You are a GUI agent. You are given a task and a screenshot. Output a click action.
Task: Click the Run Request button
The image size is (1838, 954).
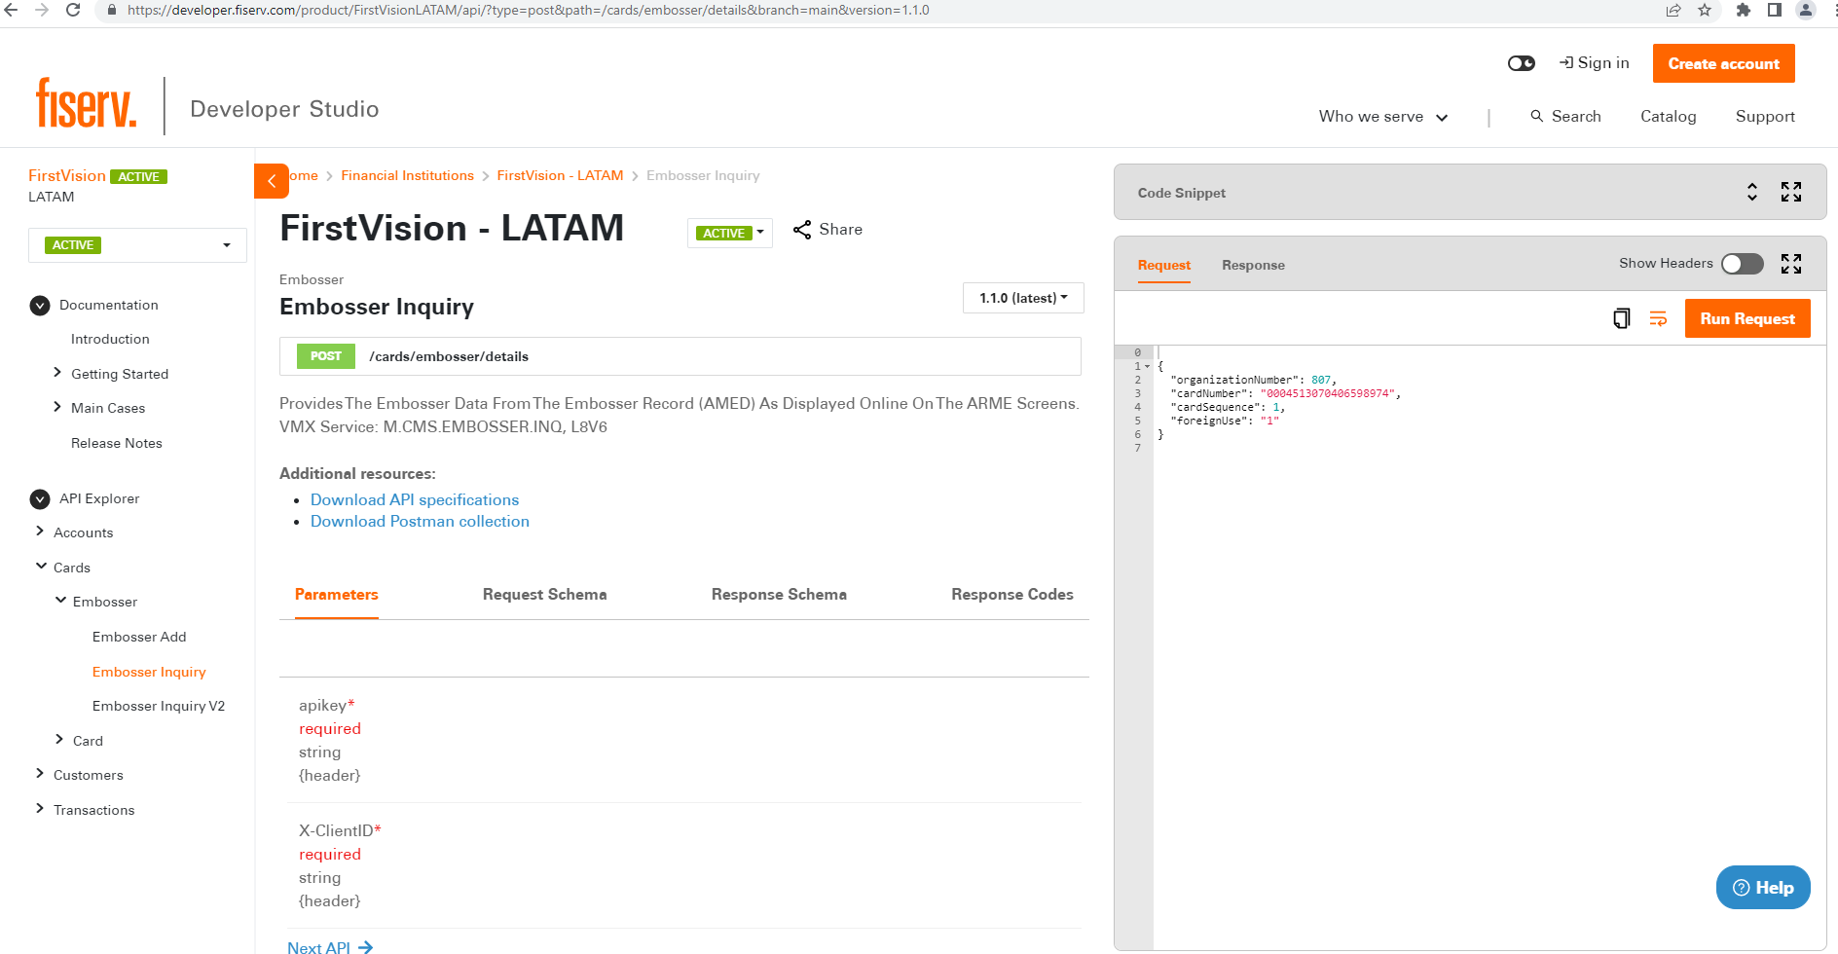[x=1747, y=318]
